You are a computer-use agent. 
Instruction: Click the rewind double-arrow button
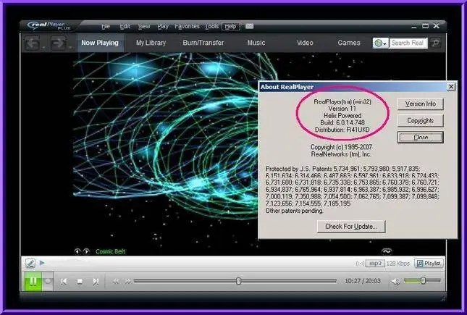click(x=116, y=281)
